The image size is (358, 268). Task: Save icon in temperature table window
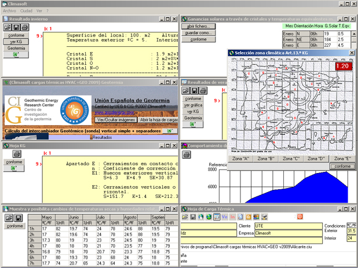pyautogui.click(x=18, y=218)
